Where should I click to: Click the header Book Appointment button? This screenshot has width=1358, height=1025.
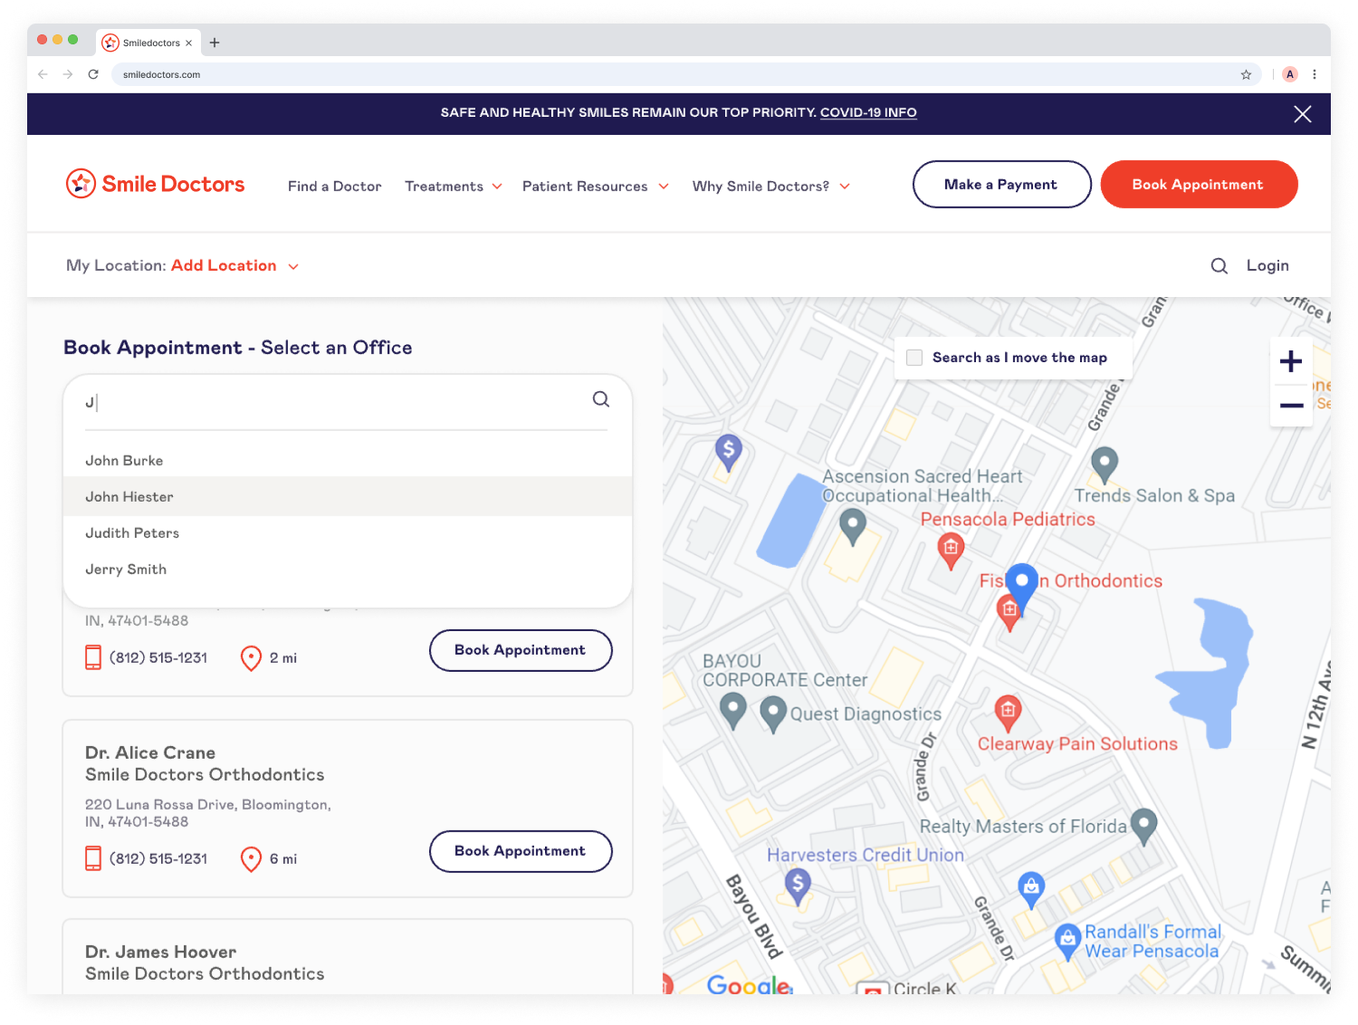tap(1199, 184)
